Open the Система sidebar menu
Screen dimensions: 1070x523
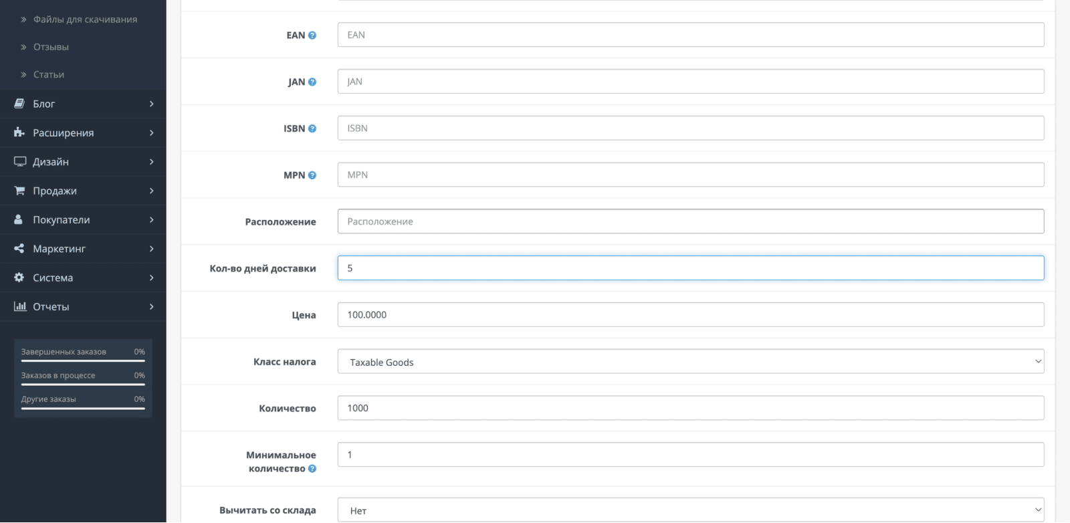(83, 278)
